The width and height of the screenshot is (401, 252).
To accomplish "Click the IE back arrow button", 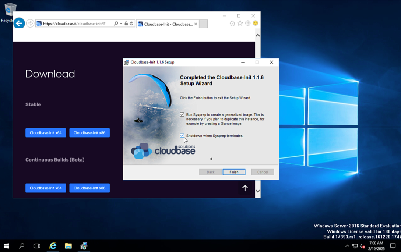I will [x=19, y=23].
